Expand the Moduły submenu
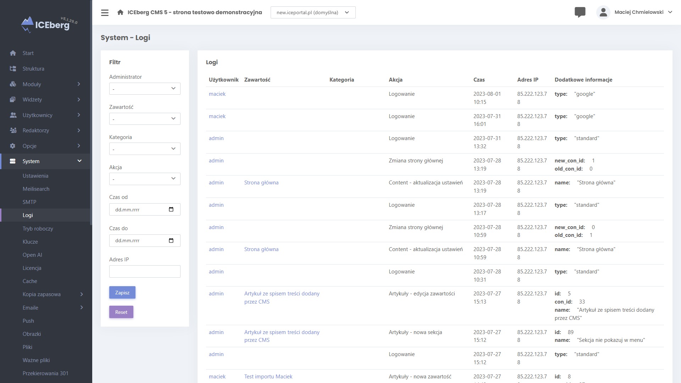Screen dimensions: 681x383 pyautogui.click(x=79, y=84)
